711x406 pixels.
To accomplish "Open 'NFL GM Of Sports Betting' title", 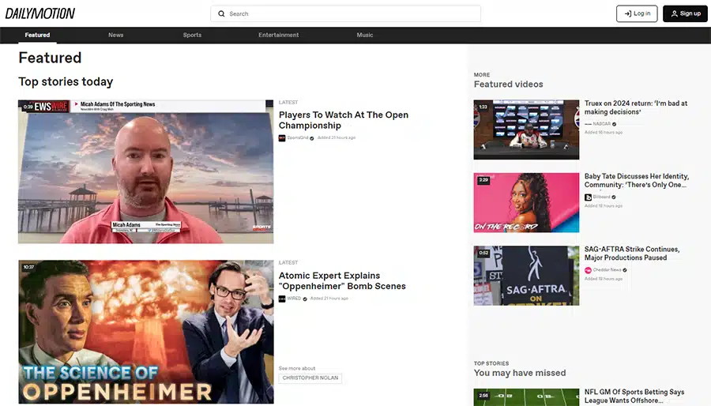I will pos(634,396).
